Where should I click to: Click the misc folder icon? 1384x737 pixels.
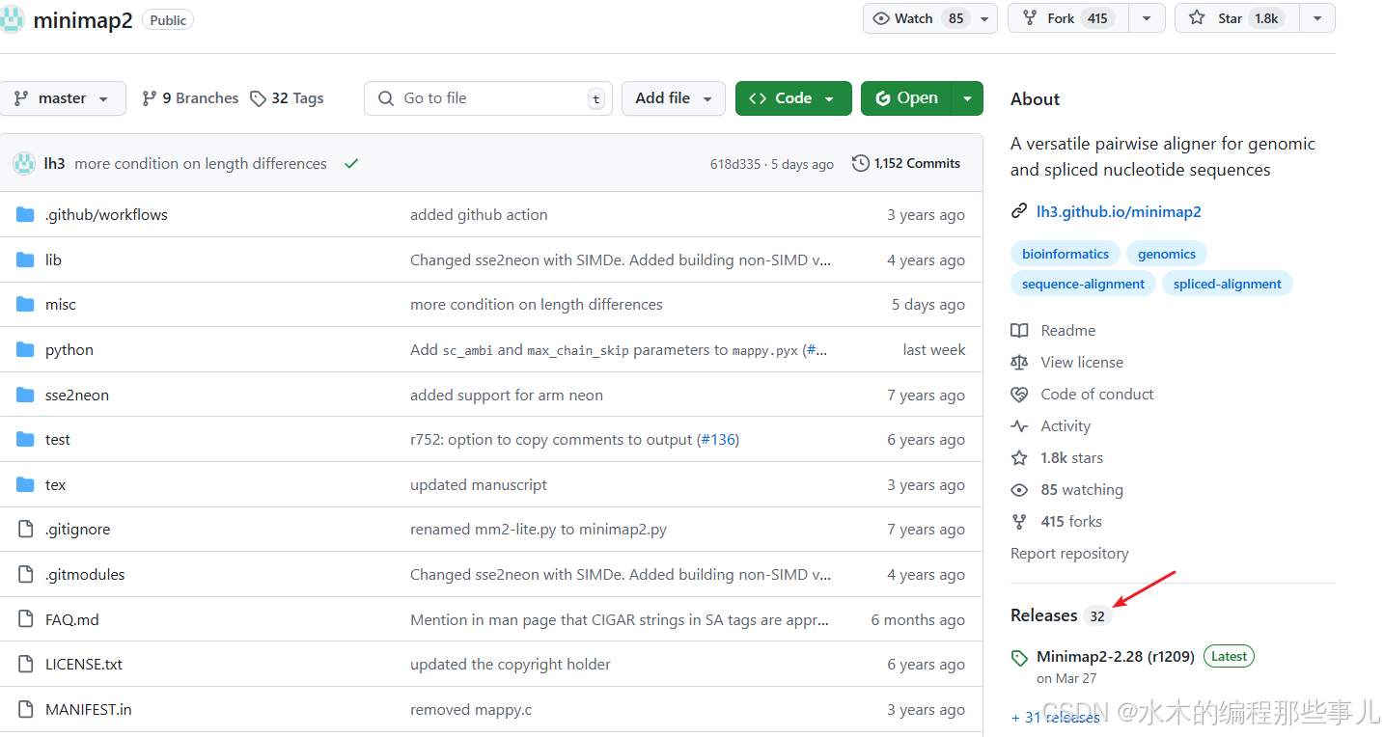pyautogui.click(x=26, y=305)
